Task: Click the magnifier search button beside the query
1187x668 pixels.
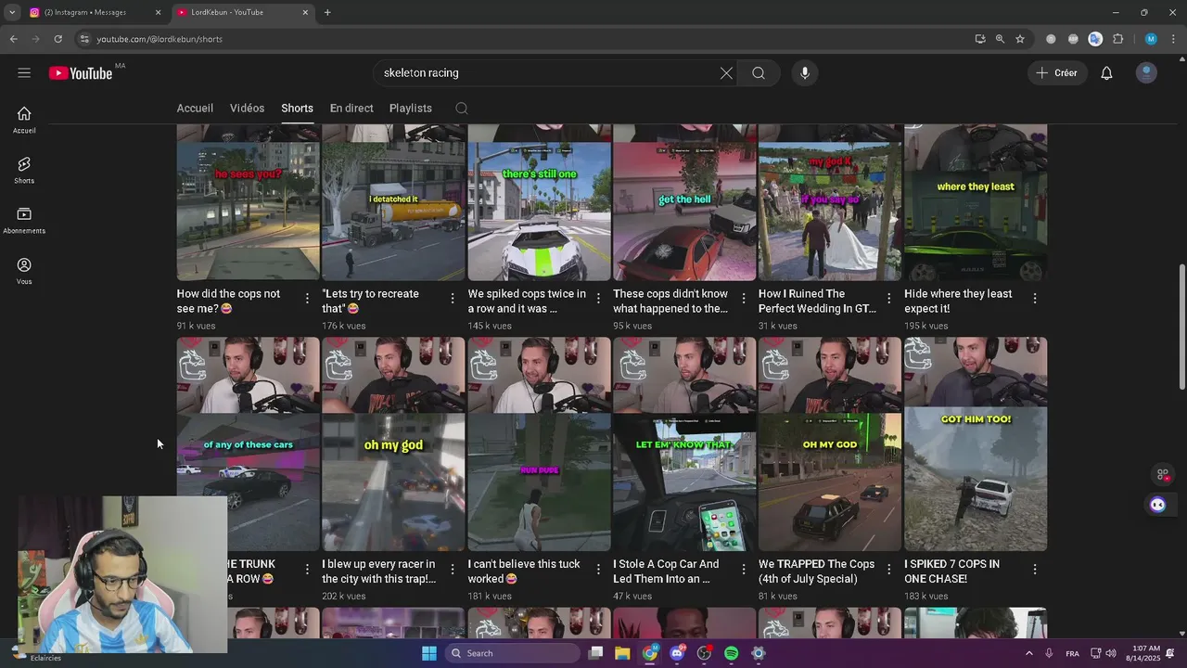Action: point(759,73)
